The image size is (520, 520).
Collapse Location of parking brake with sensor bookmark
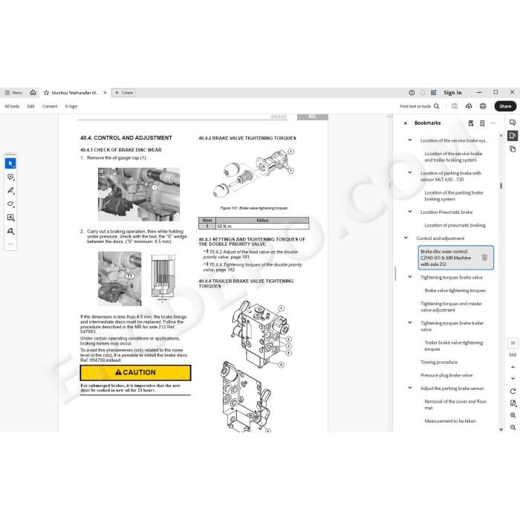click(x=410, y=172)
